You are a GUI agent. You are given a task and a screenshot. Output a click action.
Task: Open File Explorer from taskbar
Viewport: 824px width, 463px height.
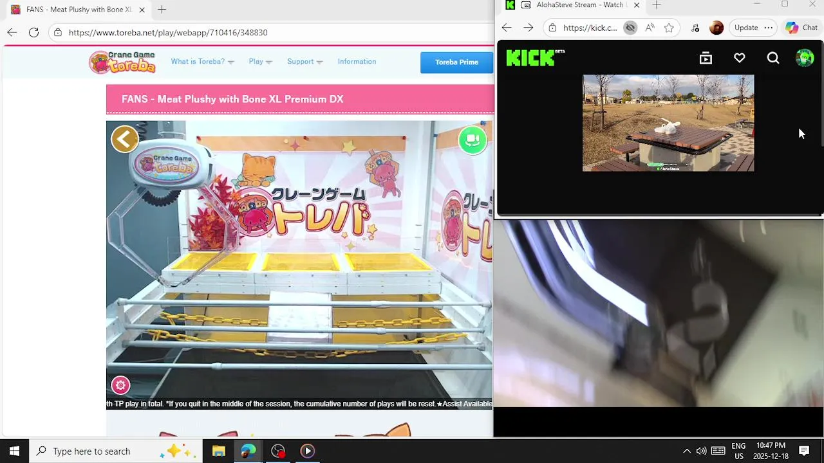[x=218, y=451]
